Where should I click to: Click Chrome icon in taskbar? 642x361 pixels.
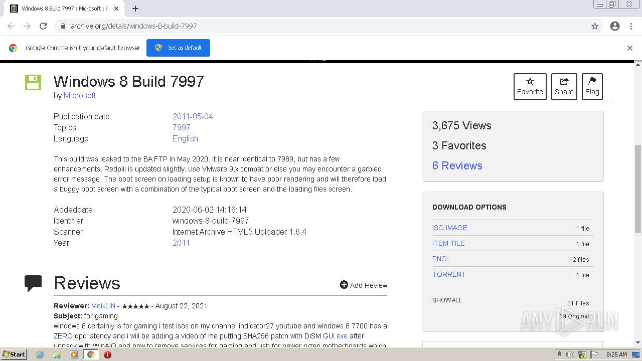[x=91, y=354]
